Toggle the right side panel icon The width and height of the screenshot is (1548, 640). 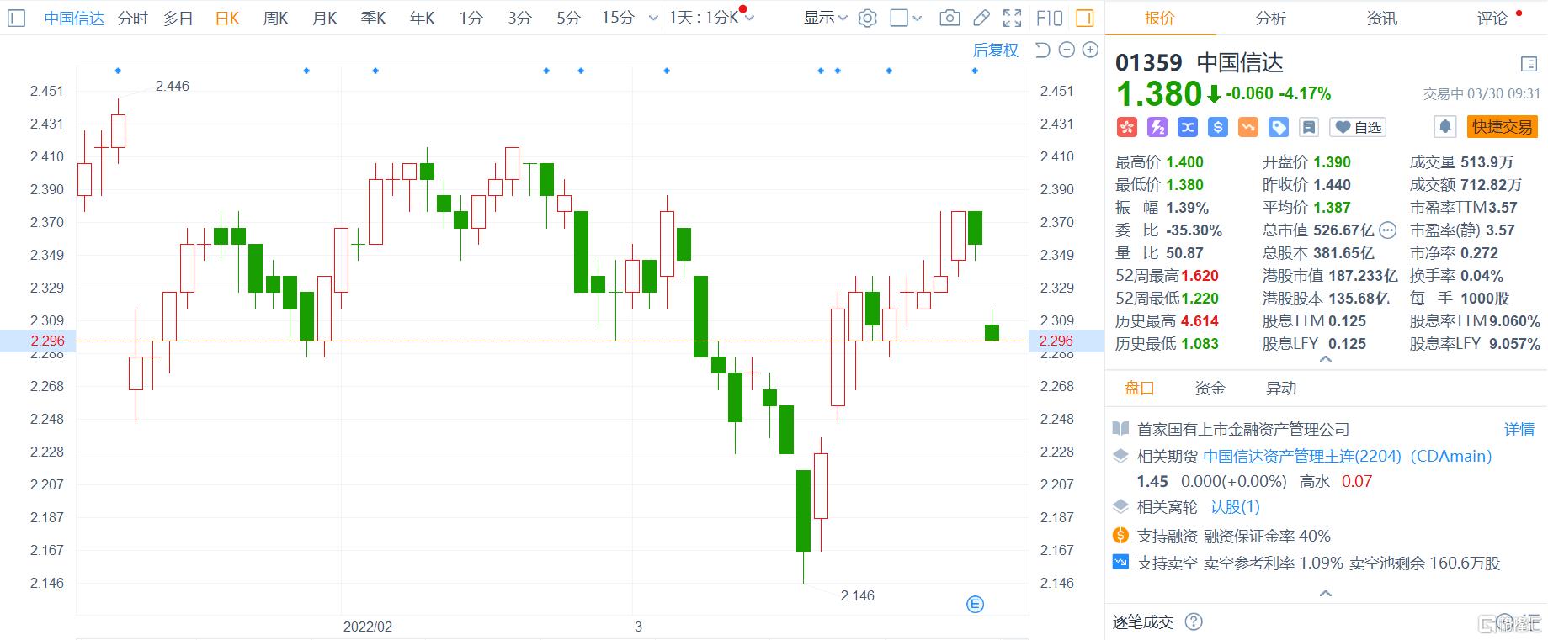point(1085,18)
